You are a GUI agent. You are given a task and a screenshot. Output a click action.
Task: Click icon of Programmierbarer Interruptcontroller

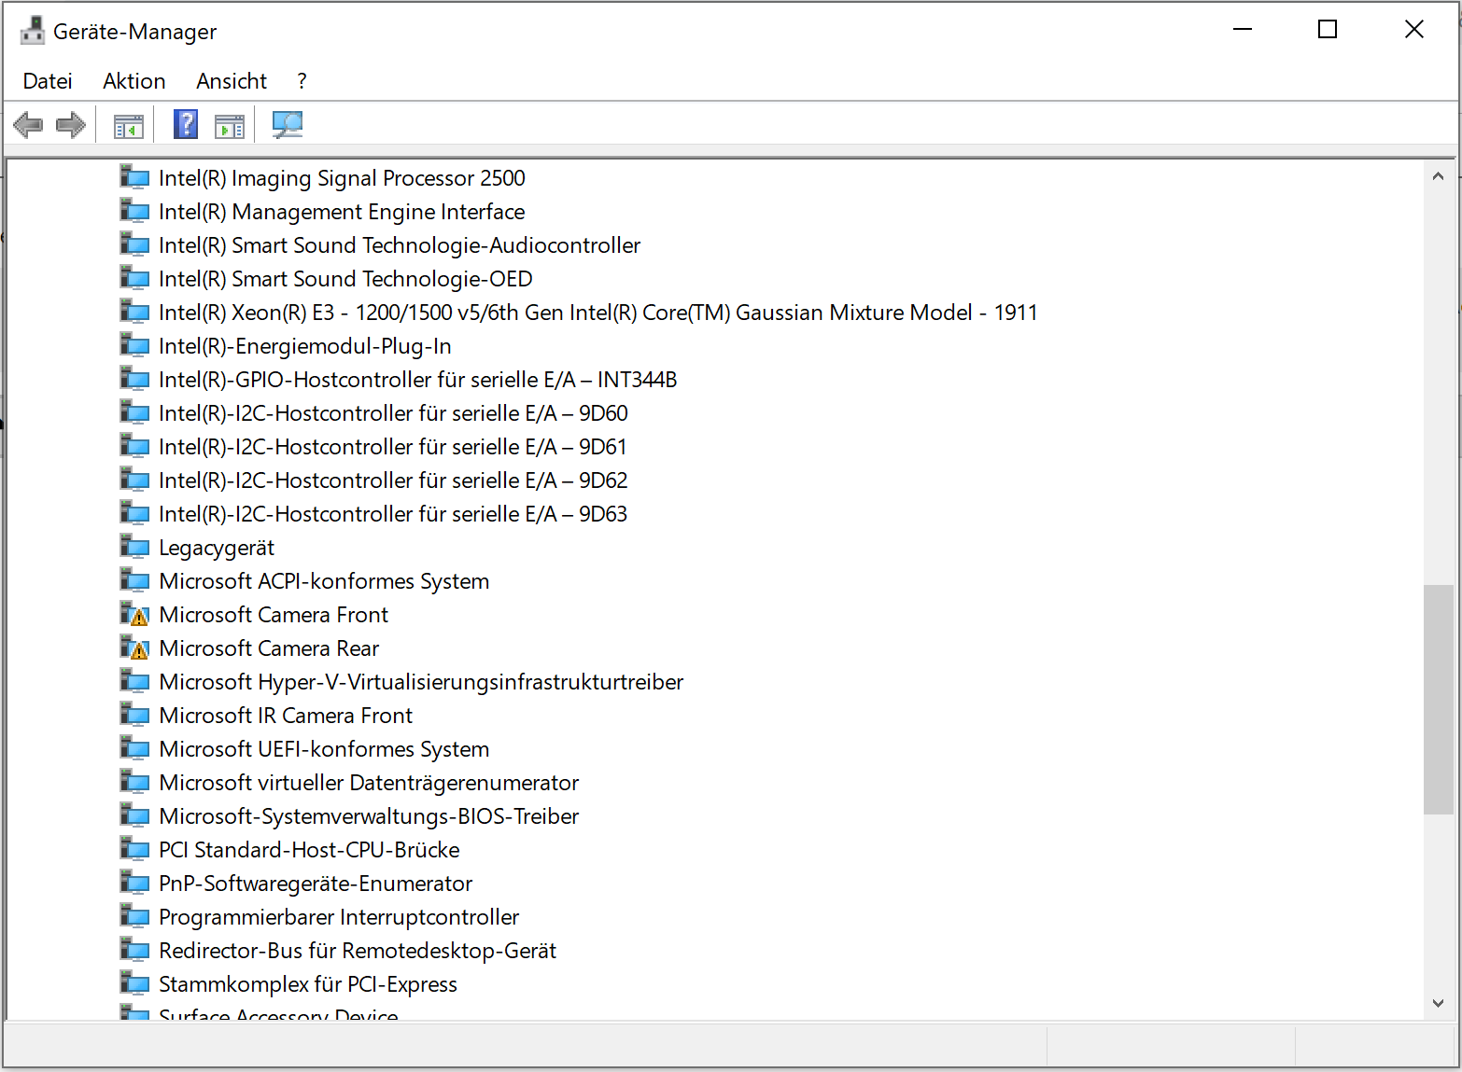pyautogui.click(x=134, y=916)
